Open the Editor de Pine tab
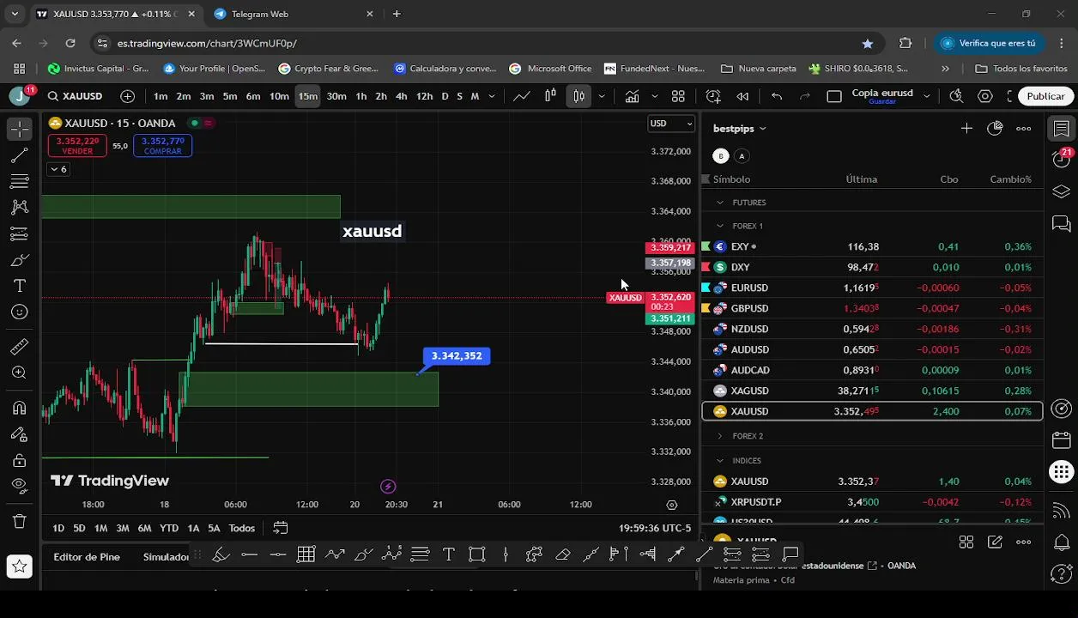The width and height of the screenshot is (1078, 618). (x=87, y=557)
